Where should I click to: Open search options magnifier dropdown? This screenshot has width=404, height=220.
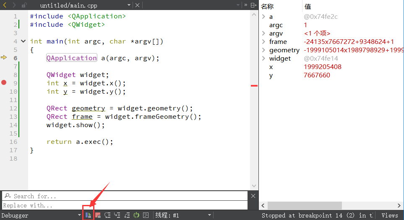click(8, 196)
